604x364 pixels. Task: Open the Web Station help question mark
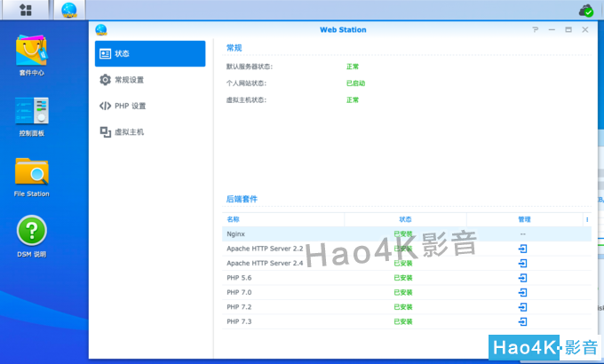(535, 29)
